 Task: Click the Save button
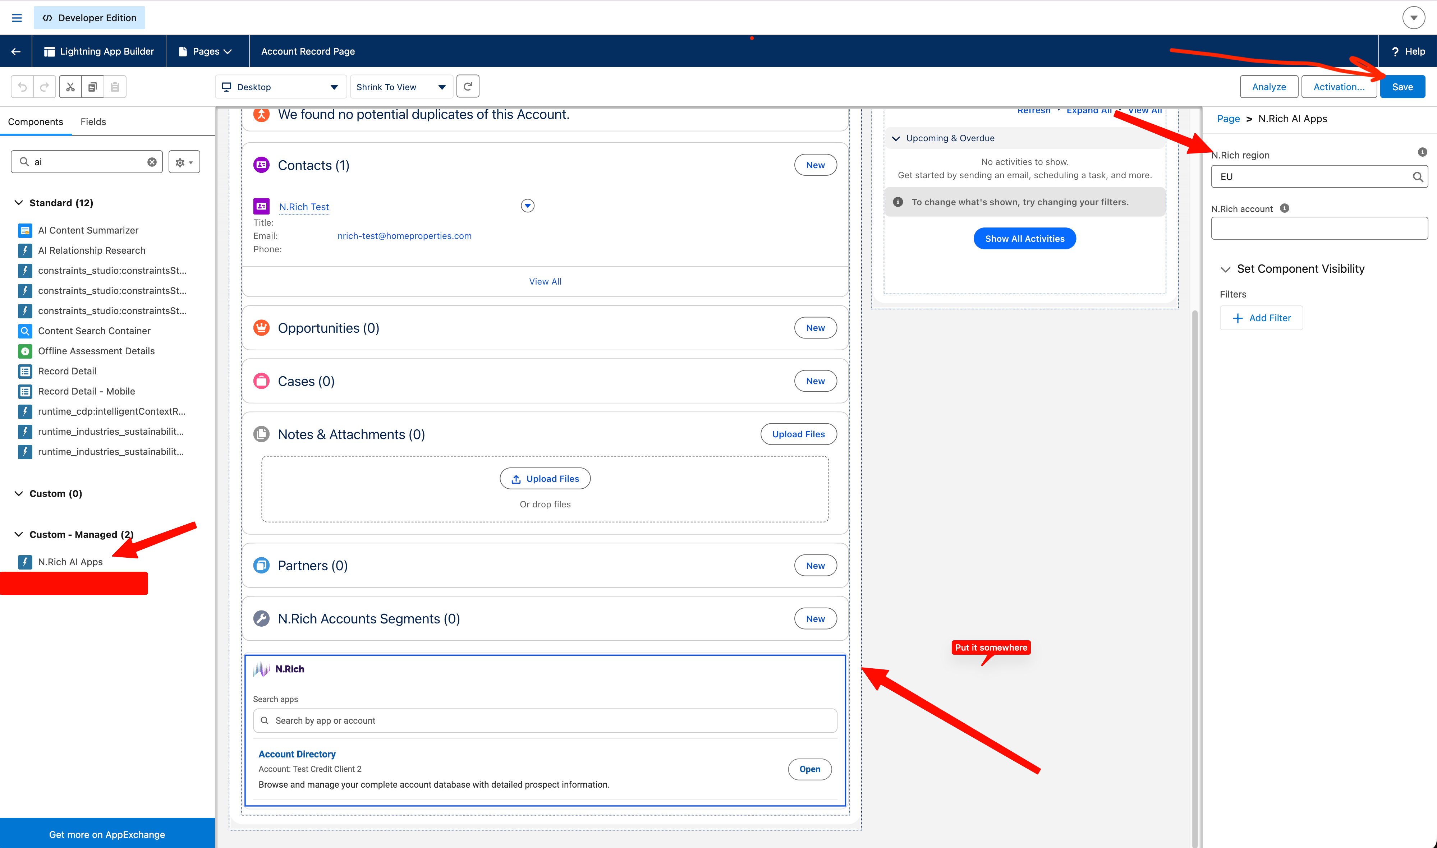[1402, 87]
